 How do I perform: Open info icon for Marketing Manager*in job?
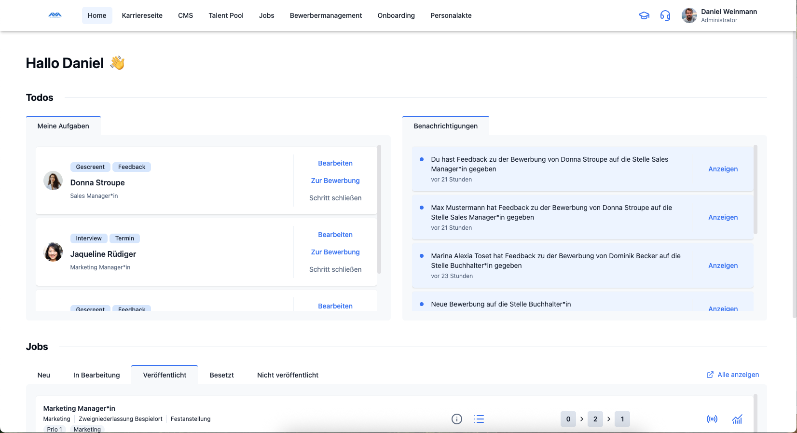point(456,419)
